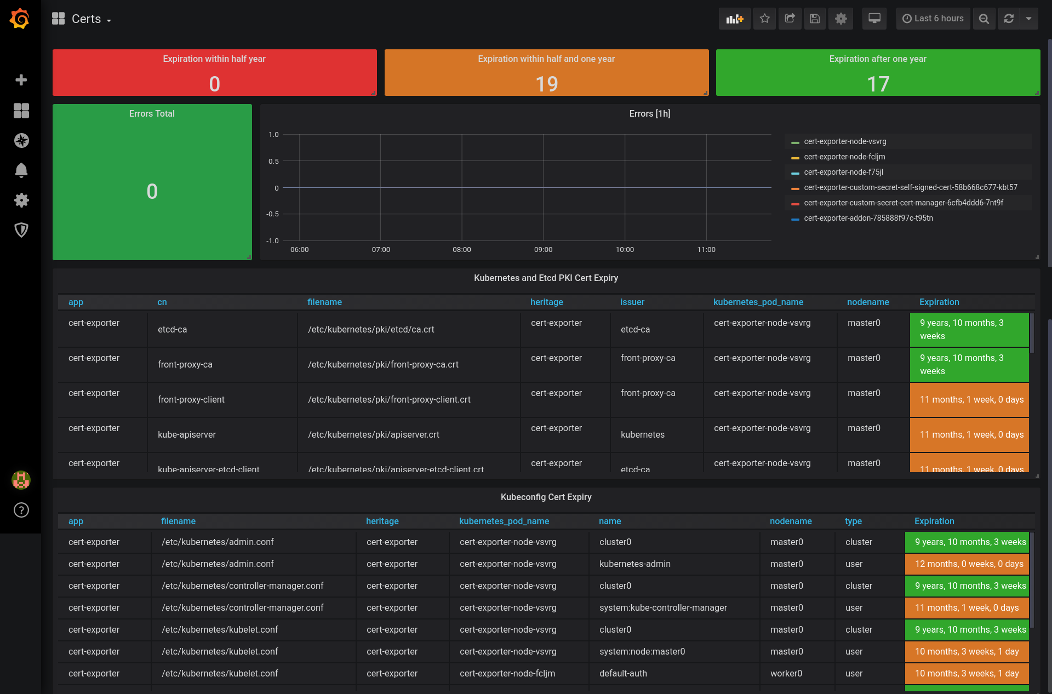Click the Share dashboard icon
Image resolution: width=1052 pixels, height=694 pixels.
click(790, 19)
